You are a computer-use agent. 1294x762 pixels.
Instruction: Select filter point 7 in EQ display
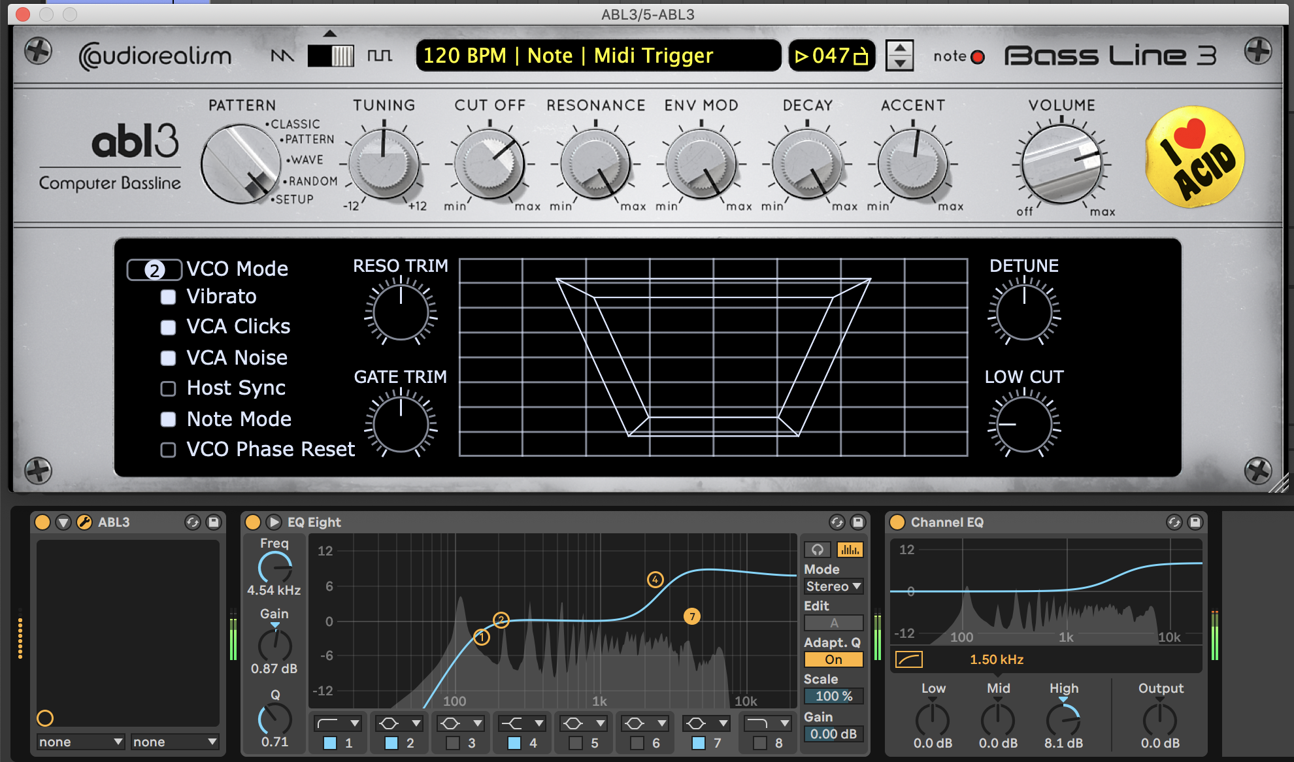(x=692, y=616)
